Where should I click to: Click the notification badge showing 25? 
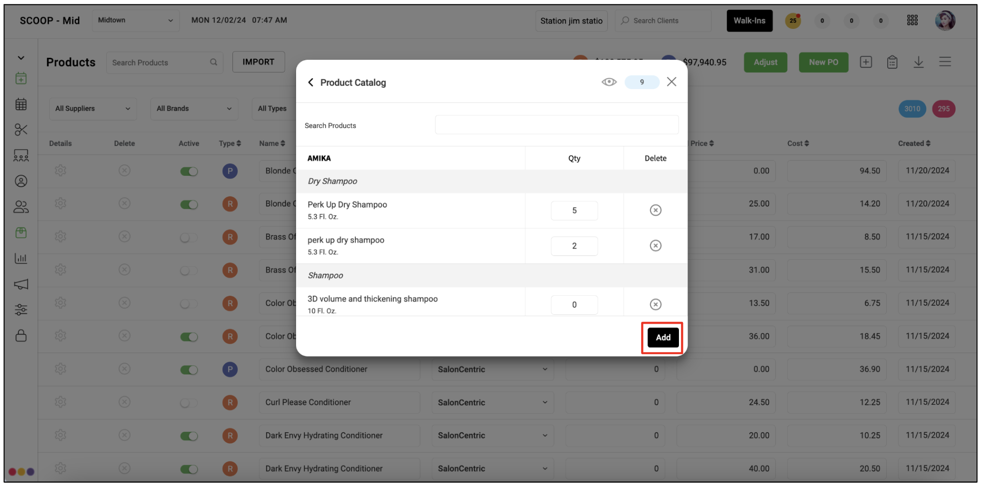coord(793,21)
